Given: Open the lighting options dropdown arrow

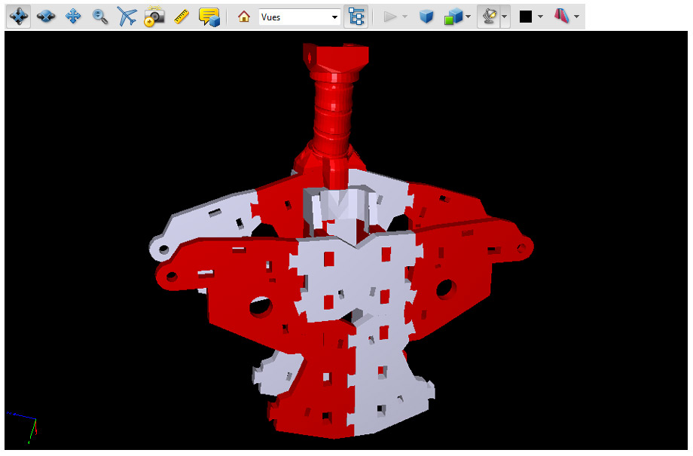Looking at the screenshot, I should click(x=504, y=17).
